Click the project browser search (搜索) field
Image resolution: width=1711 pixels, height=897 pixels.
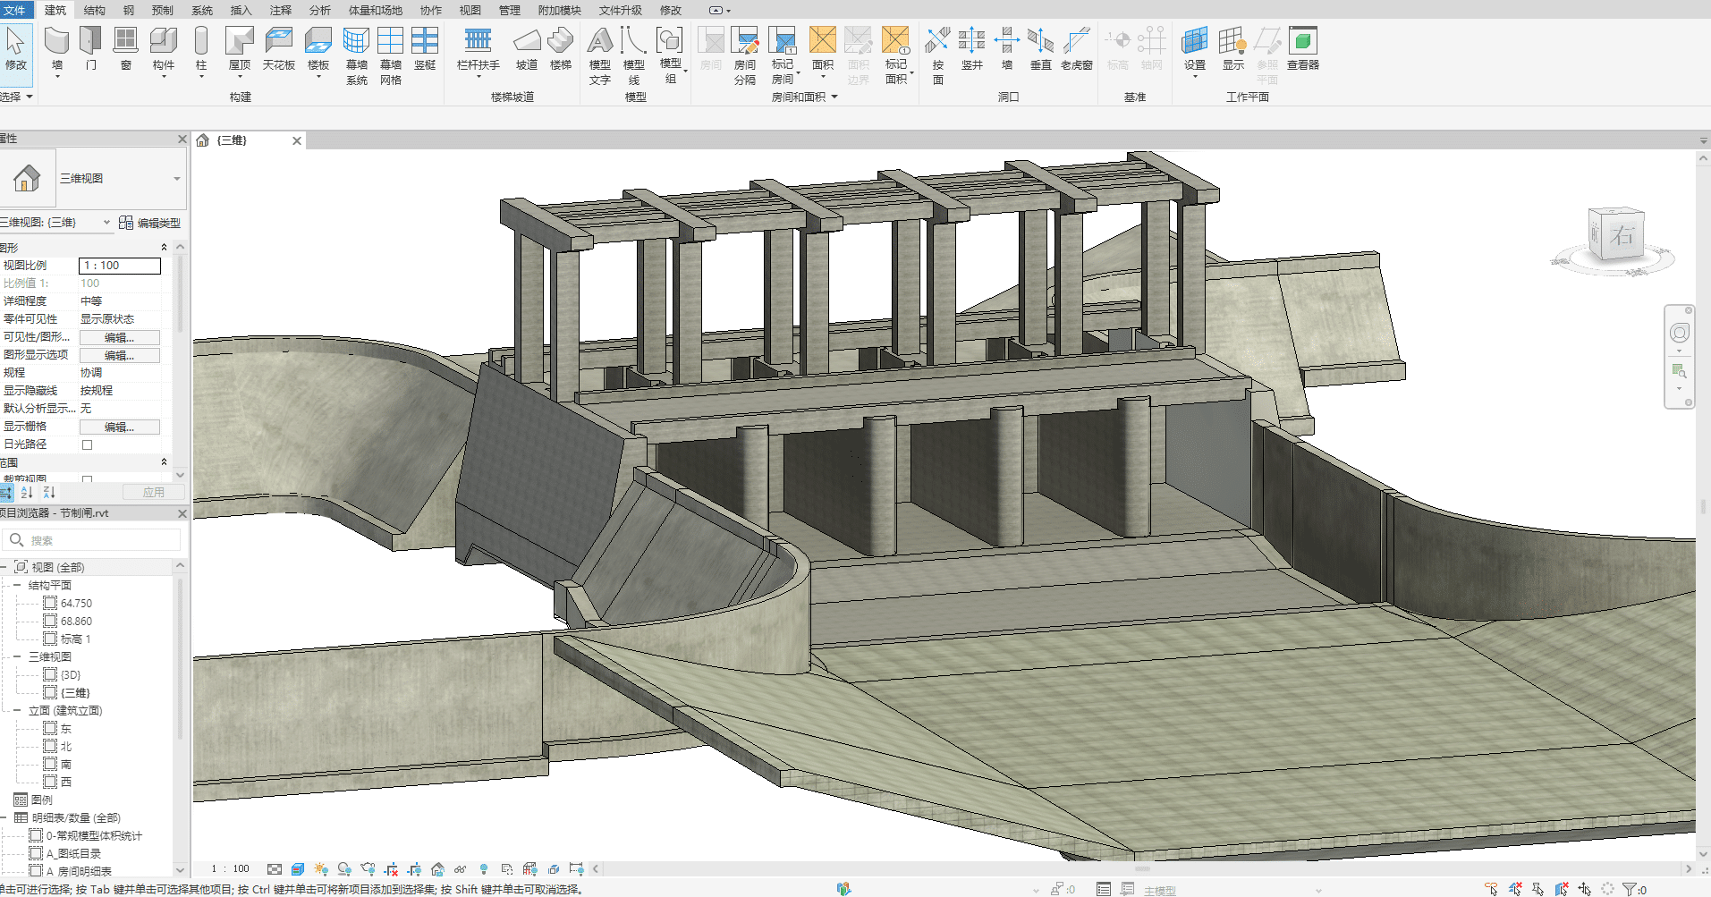98,540
